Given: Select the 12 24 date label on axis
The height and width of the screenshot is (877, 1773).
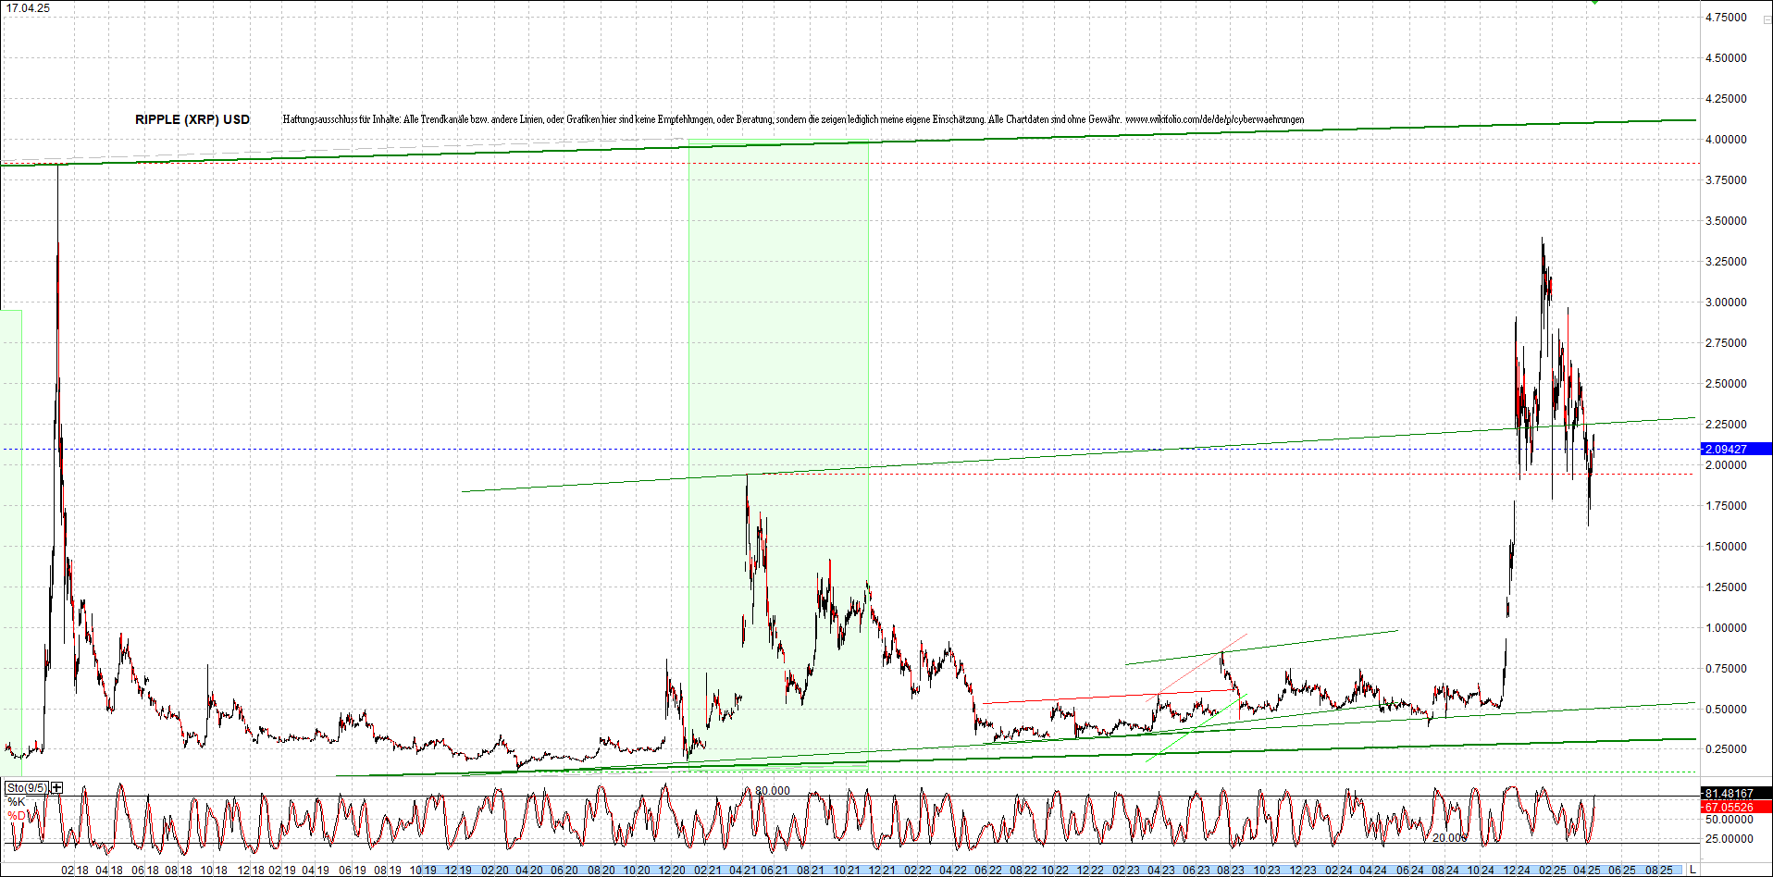Looking at the screenshot, I should 1517,870.
